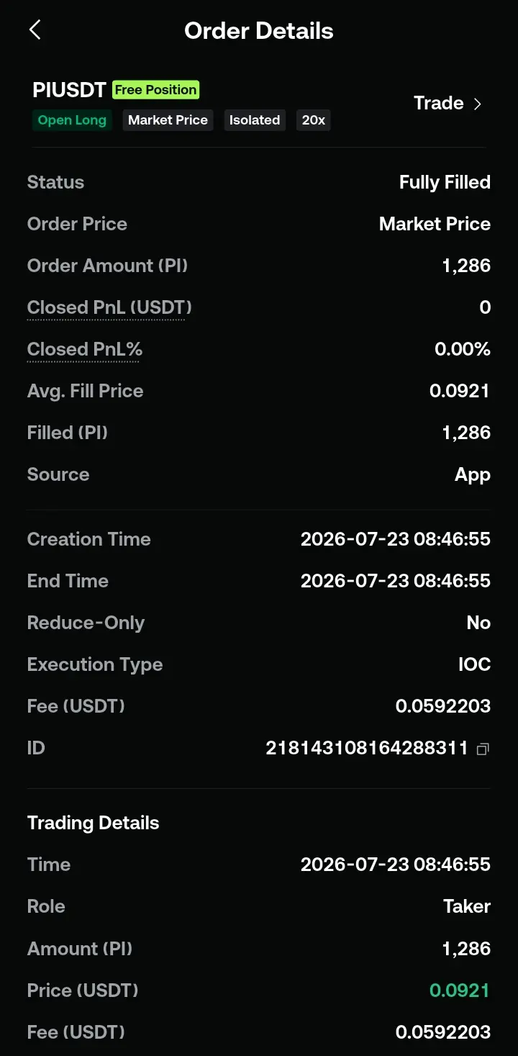The width and height of the screenshot is (518, 1056).
Task: Tap the Open Long tag
Action: click(x=72, y=120)
